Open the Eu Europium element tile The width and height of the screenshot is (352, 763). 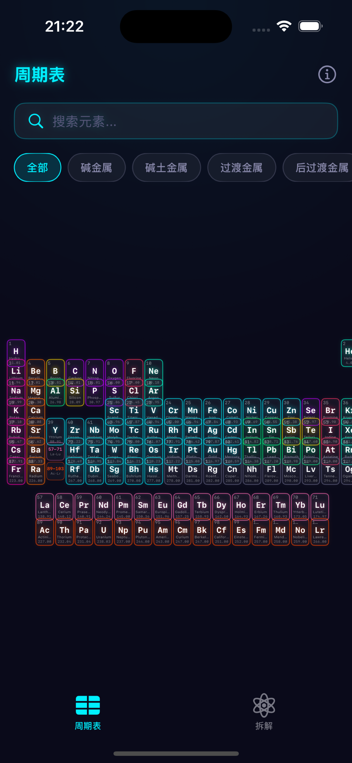163,506
